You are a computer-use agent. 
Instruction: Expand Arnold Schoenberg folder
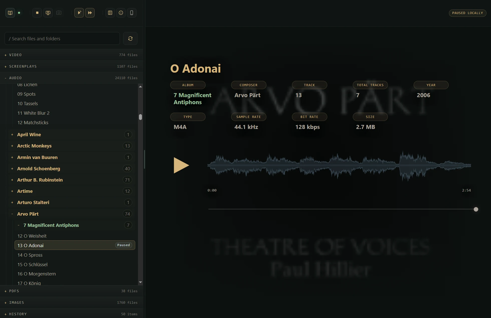coord(71,169)
